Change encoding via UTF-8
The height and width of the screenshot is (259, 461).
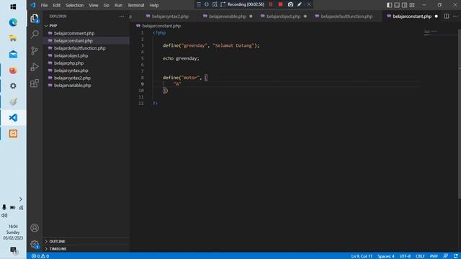click(405, 256)
